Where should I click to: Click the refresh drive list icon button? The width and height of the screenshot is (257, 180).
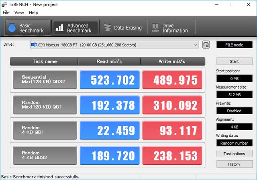[x=206, y=44]
